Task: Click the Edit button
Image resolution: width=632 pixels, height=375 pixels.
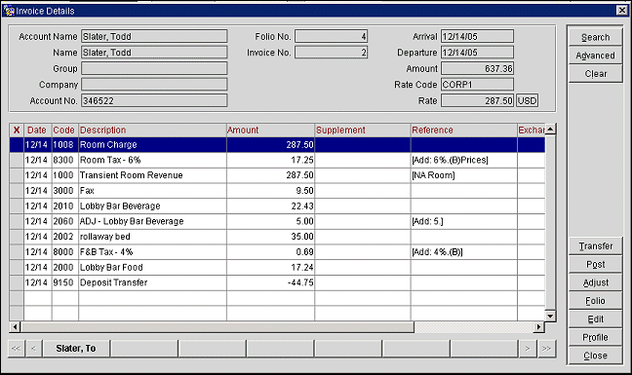Action: [x=595, y=319]
